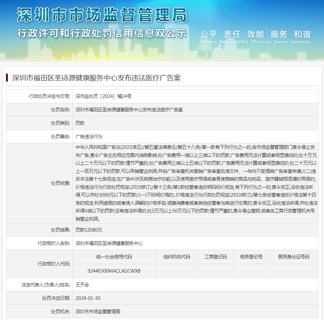
Task: Click the 罚款 penalty type value
Action: tap(80, 123)
